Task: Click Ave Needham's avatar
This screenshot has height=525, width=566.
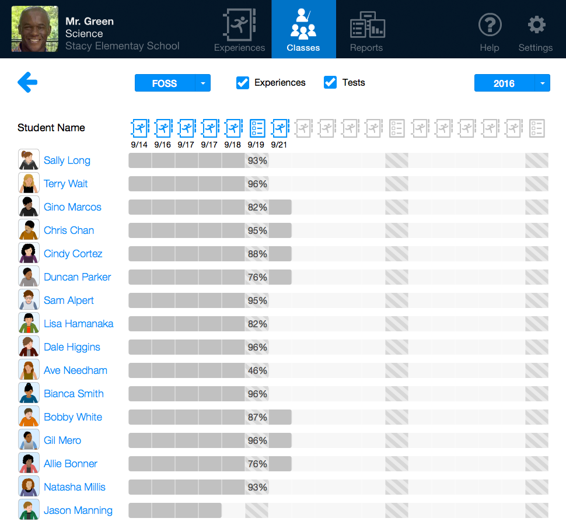Action: click(x=29, y=369)
